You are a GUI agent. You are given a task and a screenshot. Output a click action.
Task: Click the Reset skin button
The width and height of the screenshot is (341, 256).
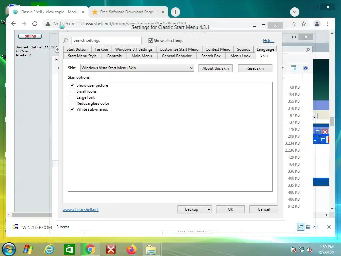tap(255, 68)
